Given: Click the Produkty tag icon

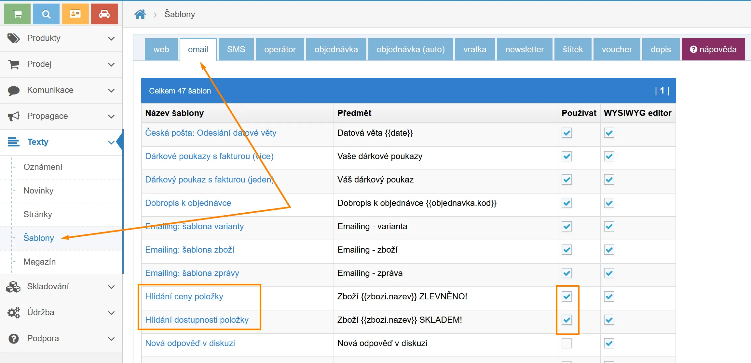Looking at the screenshot, I should 14,38.
